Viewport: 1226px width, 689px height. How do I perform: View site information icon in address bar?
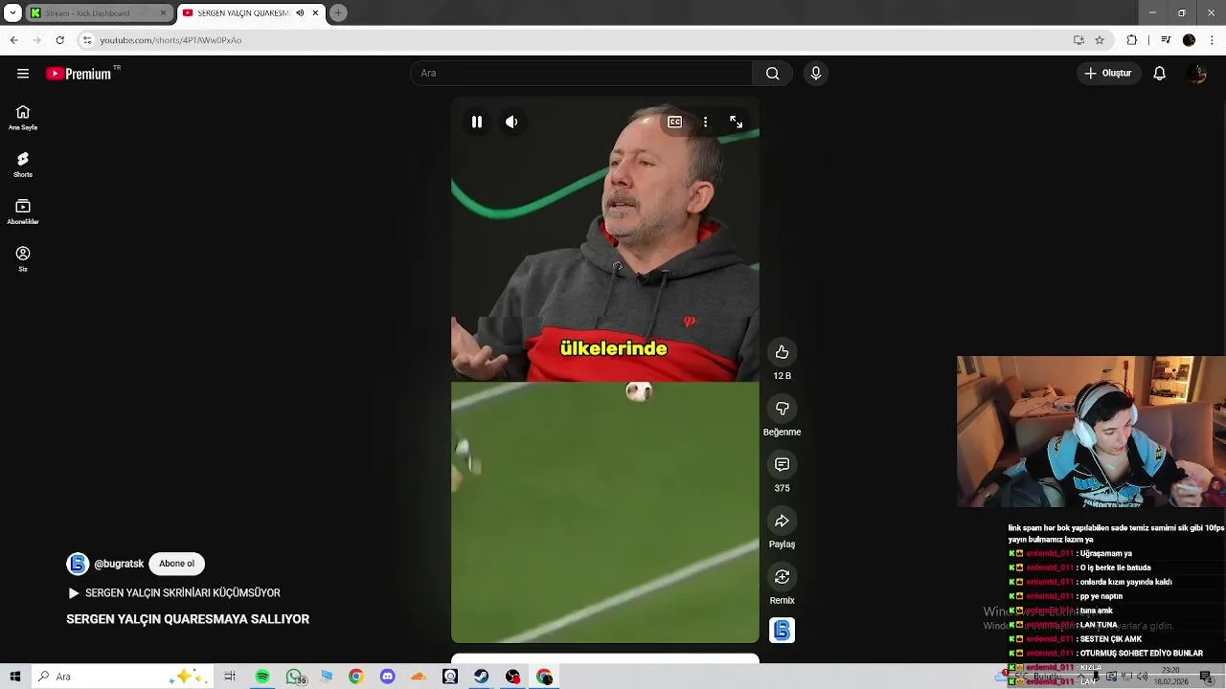(x=87, y=40)
